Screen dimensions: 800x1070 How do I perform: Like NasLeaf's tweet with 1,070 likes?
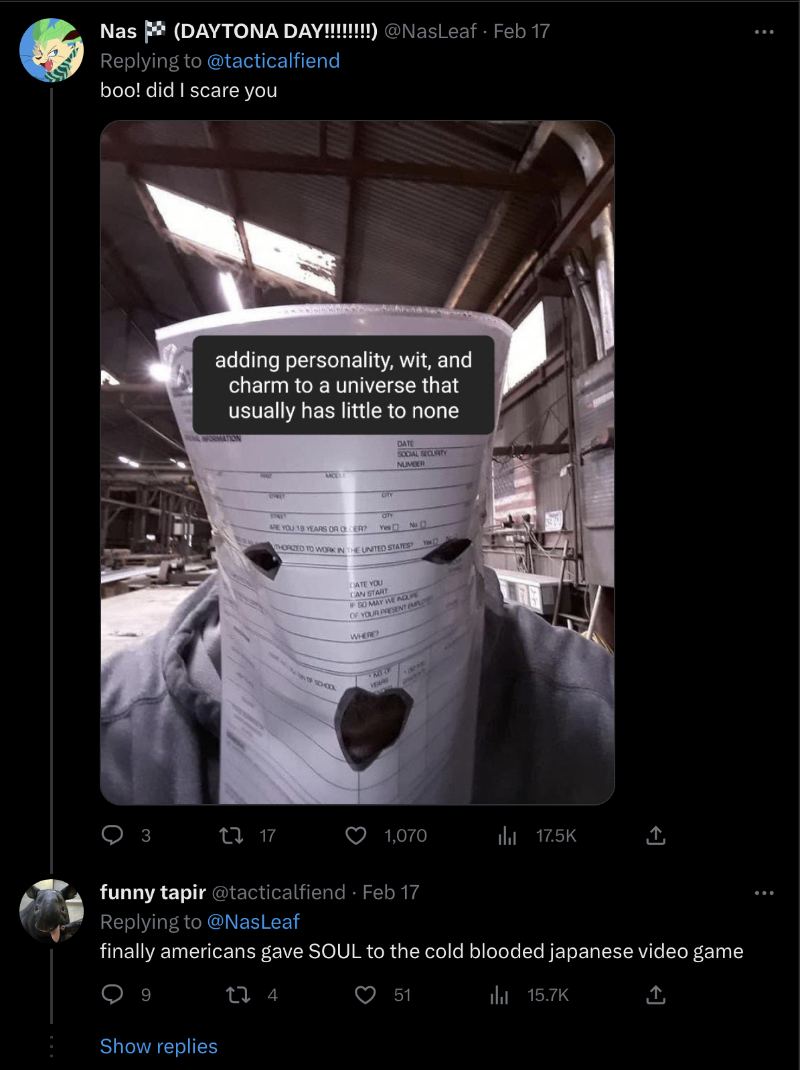coord(356,835)
